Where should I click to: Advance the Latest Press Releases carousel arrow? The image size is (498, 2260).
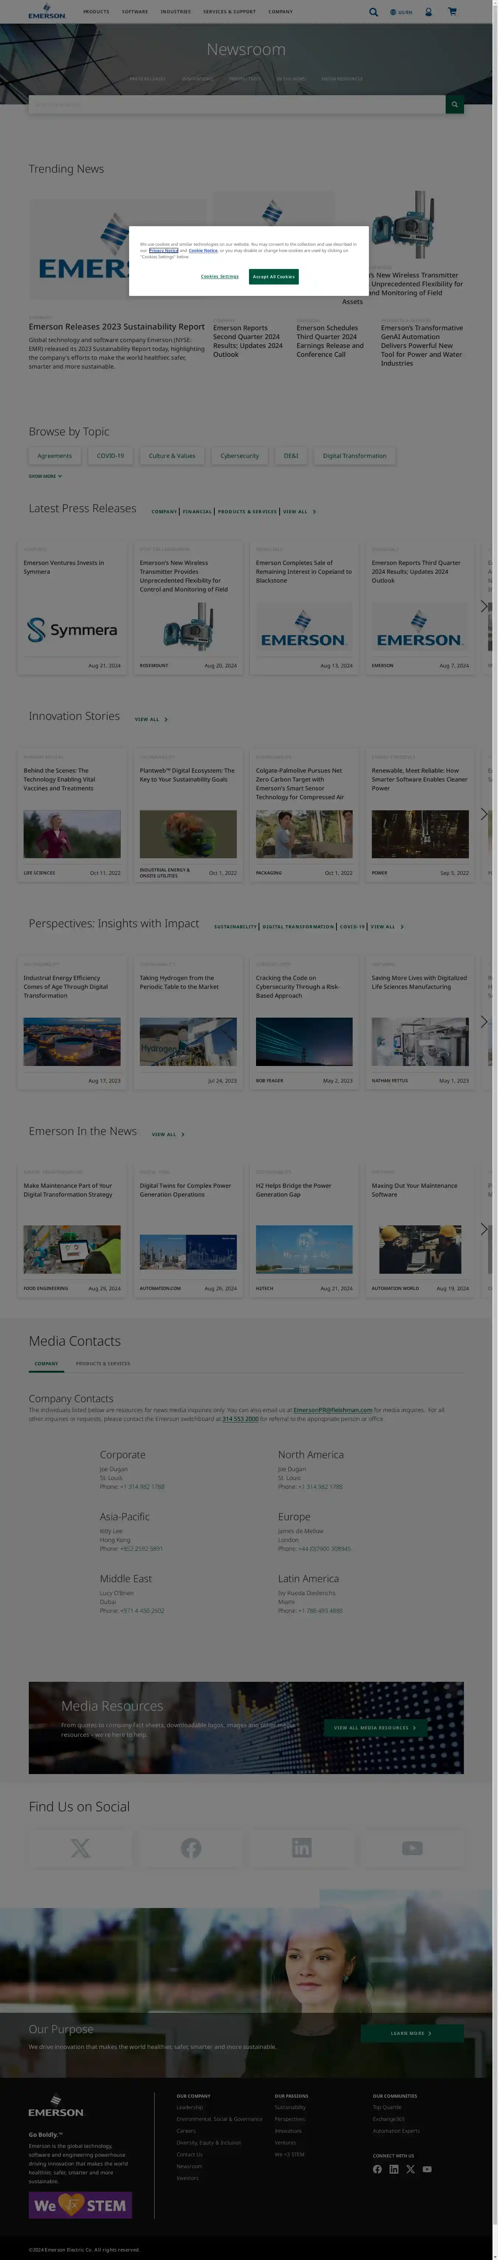click(483, 606)
